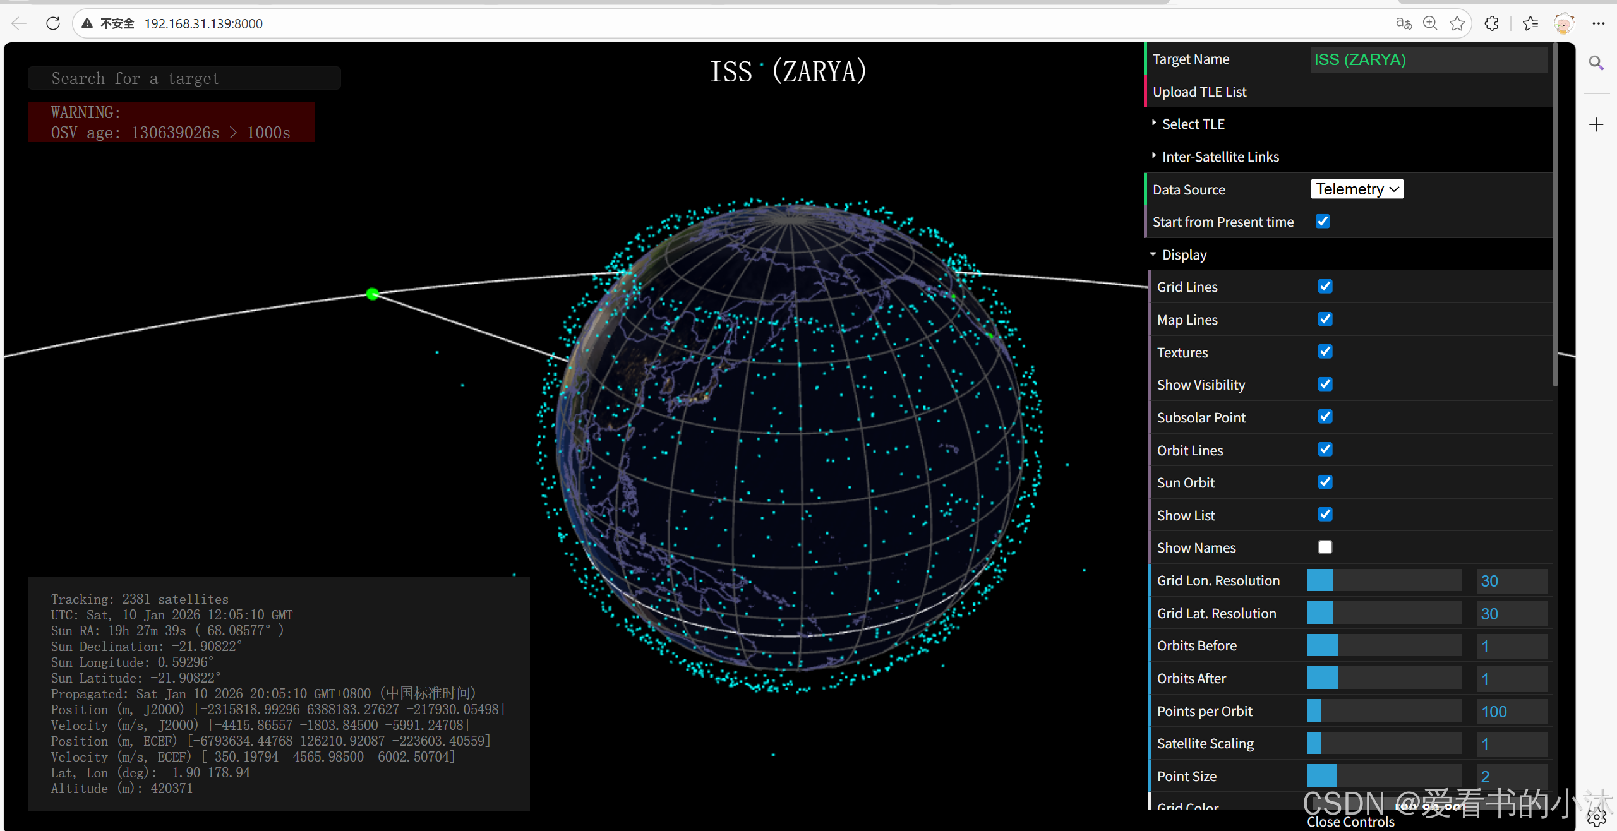Click the Altitude (m): 420371 line
This screenshot has width=1617, height=831.
point(122,789)
